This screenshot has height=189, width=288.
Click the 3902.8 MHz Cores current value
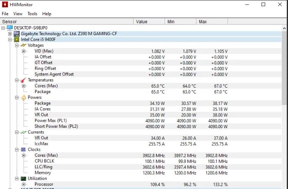[x=154, y=156]
